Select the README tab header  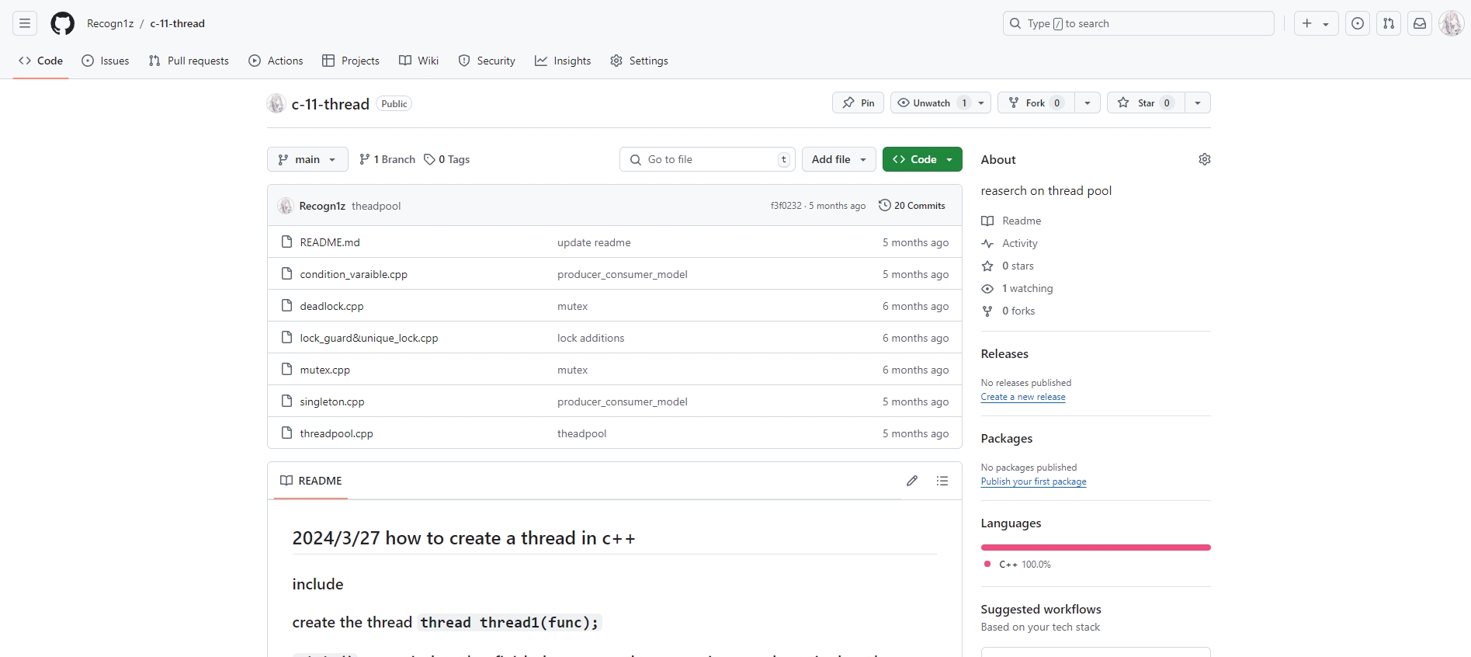pos(311,481)
